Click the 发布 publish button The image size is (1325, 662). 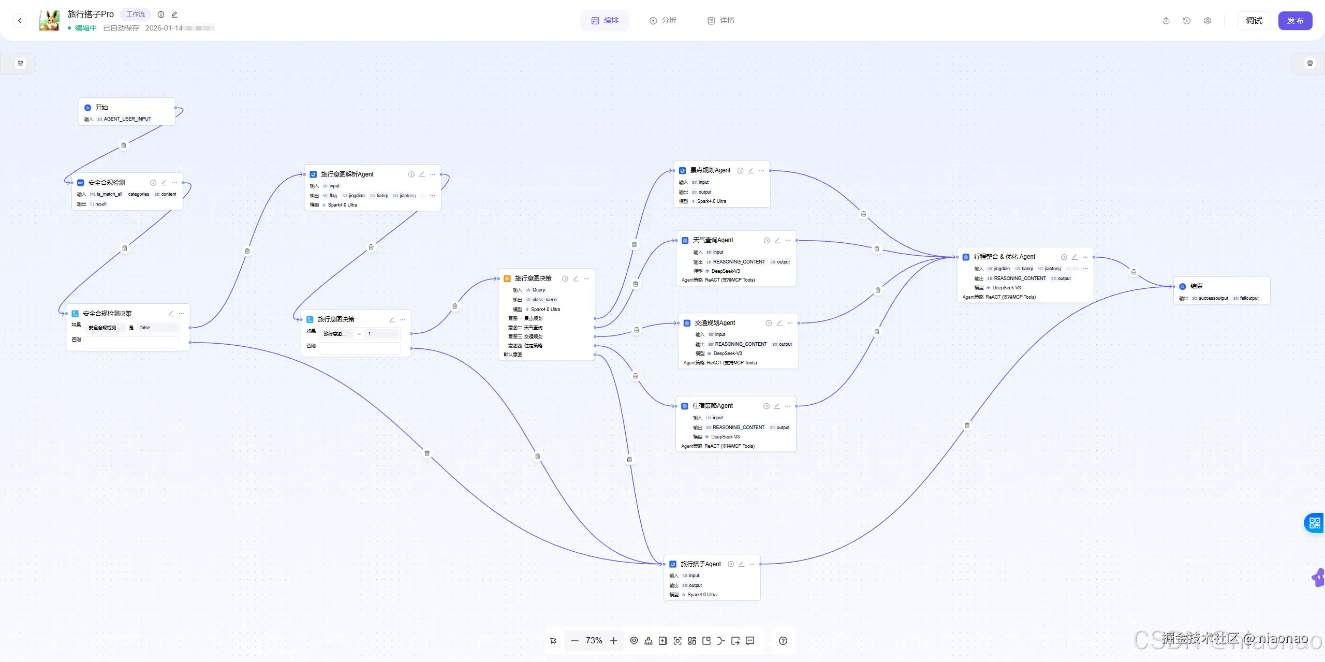1295,21
